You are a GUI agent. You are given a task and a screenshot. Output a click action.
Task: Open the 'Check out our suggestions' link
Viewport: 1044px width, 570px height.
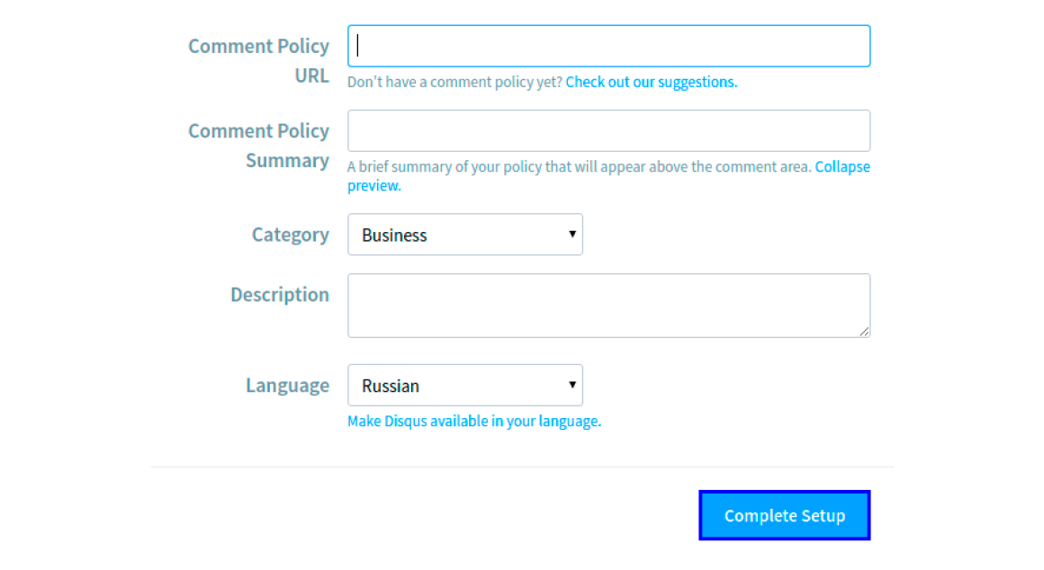pos(652,82)
